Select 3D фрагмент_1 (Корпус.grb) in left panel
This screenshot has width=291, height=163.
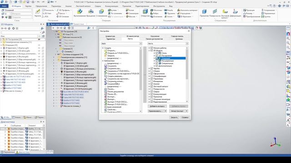tap(17, 48)
